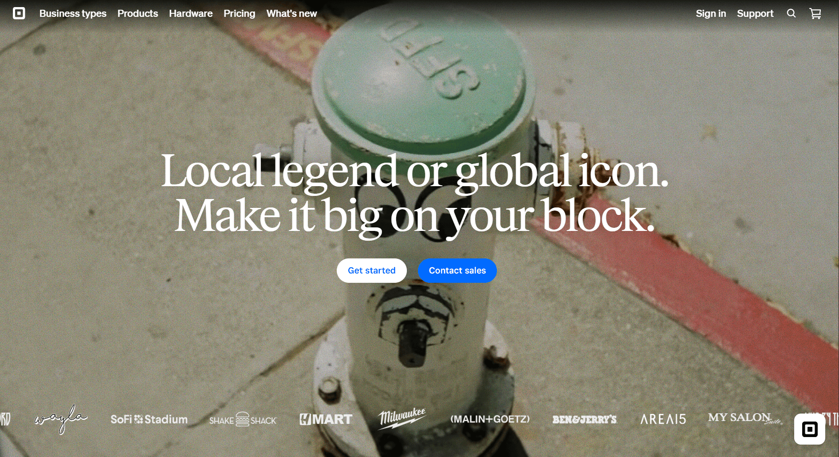This screenshot has width=839, height=457.
Task: Open the shopping cart icon
Action: (x=815, y=14)
